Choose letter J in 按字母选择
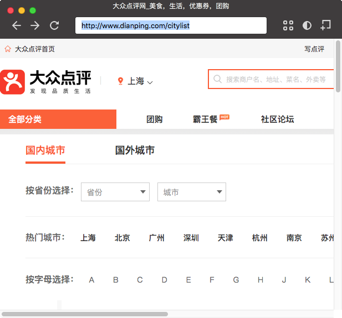The height and width of the screenshot is (318, 342). (x=284, y=280)
